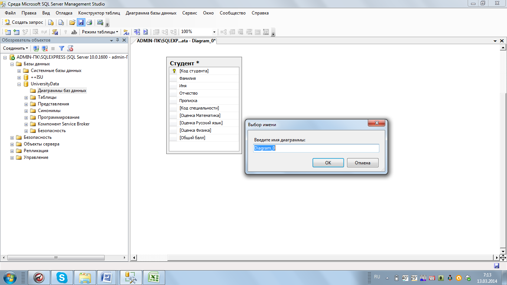The width and height of the screenshot is (507, 285).
Task: Click the Save diskette icon in toolbar
Action: pos(81,22)
